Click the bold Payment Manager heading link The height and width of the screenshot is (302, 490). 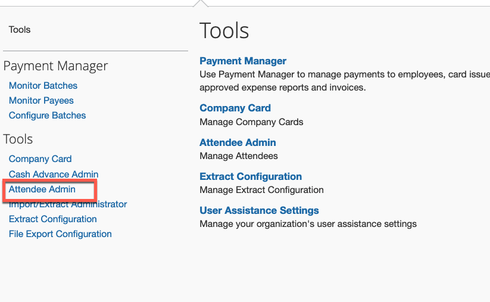coord(243,61)
